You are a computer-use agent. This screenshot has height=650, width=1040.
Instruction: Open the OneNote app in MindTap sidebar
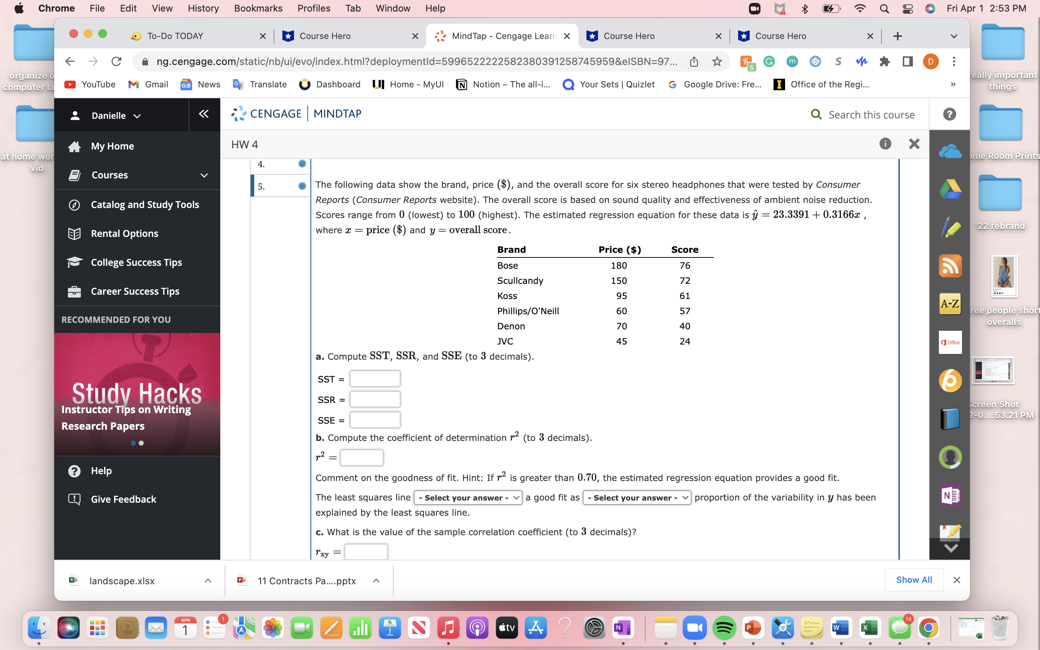point(950,495)
